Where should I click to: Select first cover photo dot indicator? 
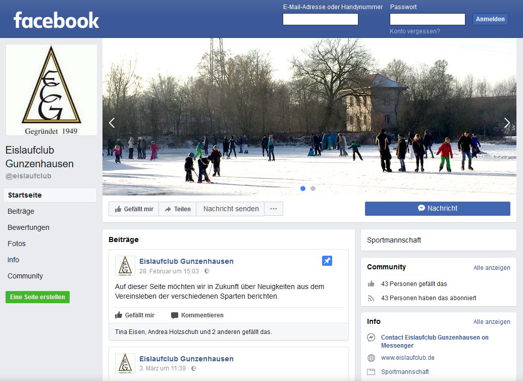[x=303, y=188]
